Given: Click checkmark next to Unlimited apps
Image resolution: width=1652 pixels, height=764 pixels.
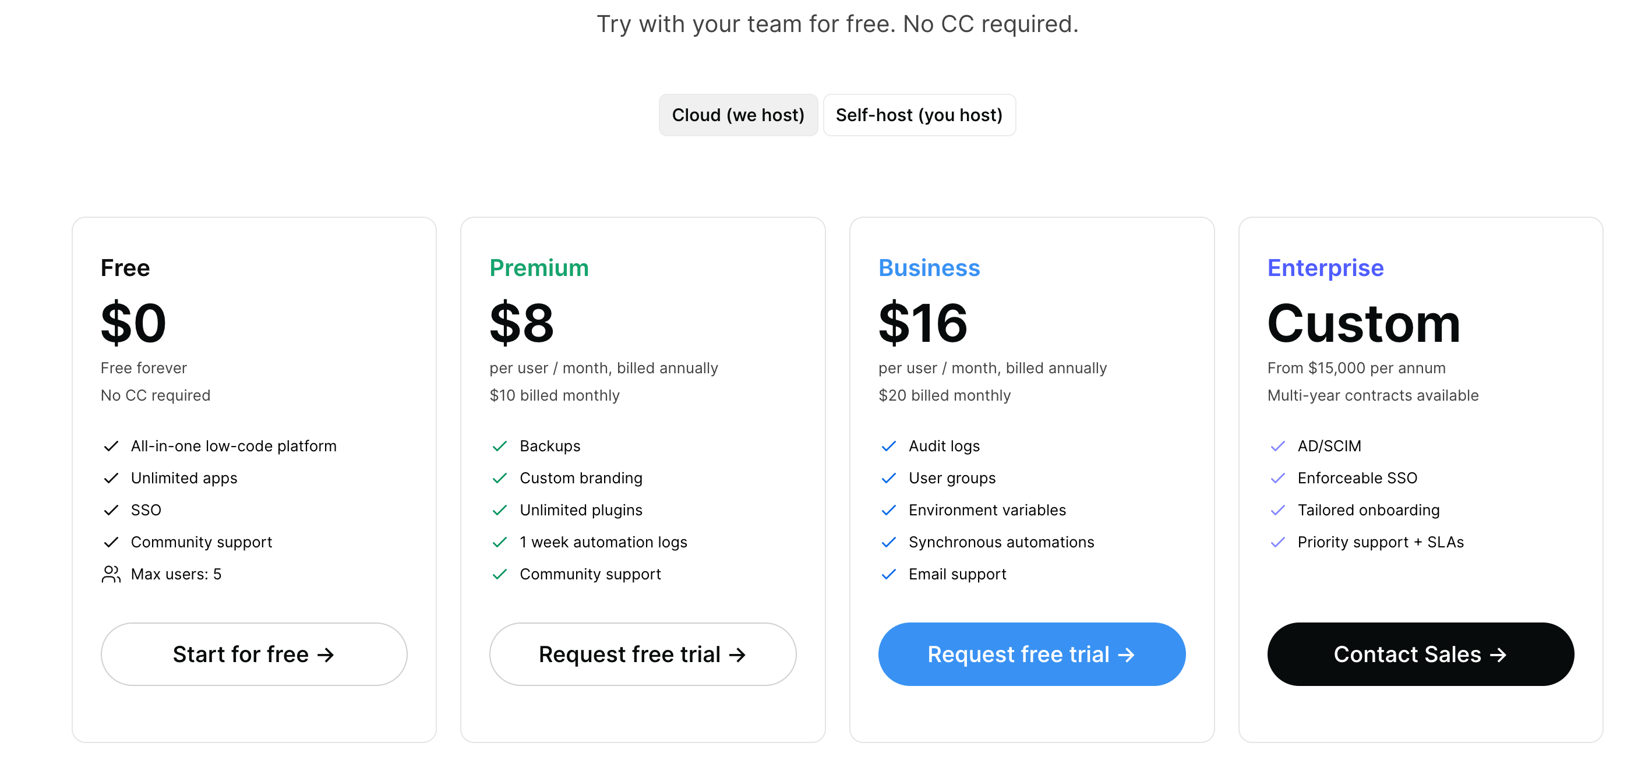Looking at the screenshot, I should click(x=111, y=478).
